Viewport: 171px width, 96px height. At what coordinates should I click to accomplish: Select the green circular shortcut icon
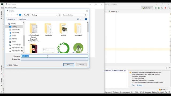[63, 48]
